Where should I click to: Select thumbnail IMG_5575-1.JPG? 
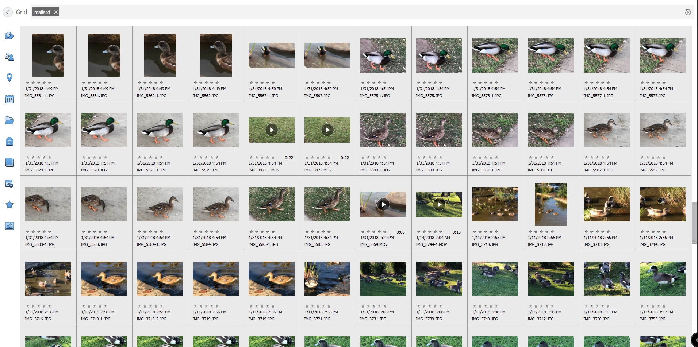pos(383,55)
